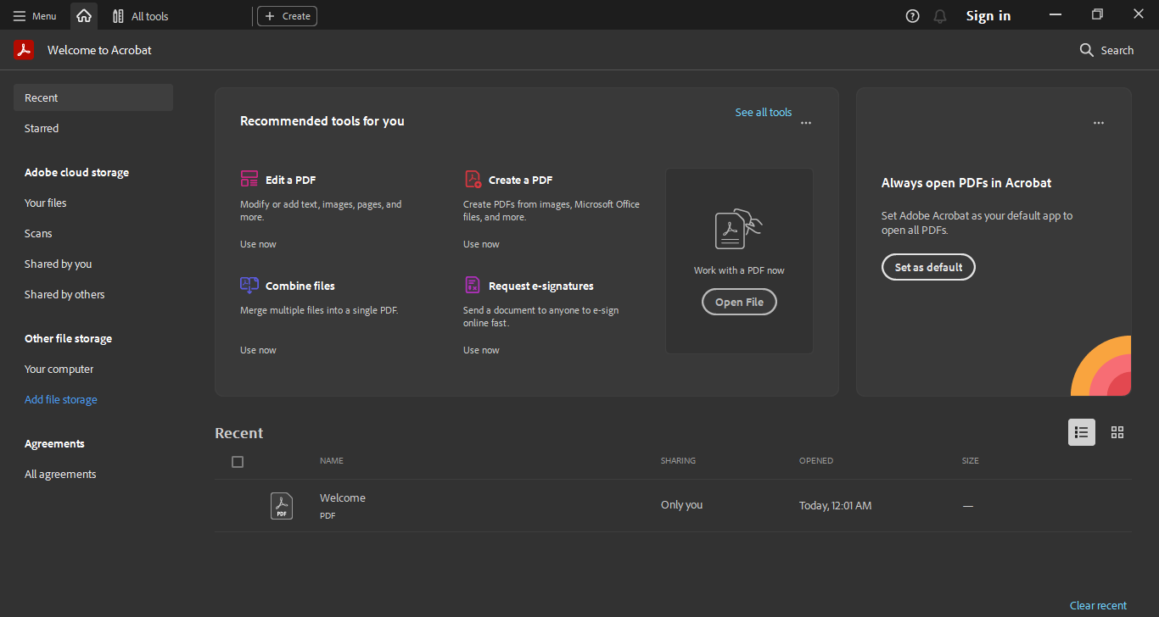The width and height of the screenshot is (1159, 617).
Task: Open the Help question mark icon
Action: coord(912,16)
